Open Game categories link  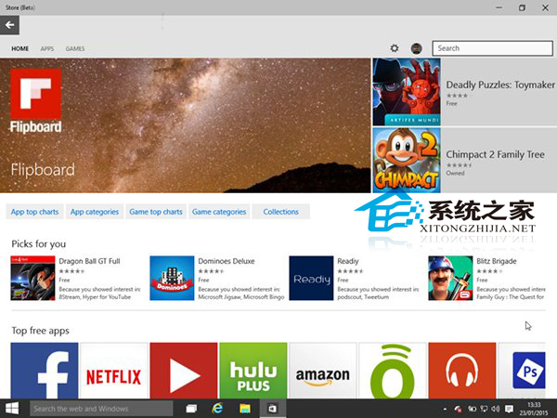[x=219, y=212]
